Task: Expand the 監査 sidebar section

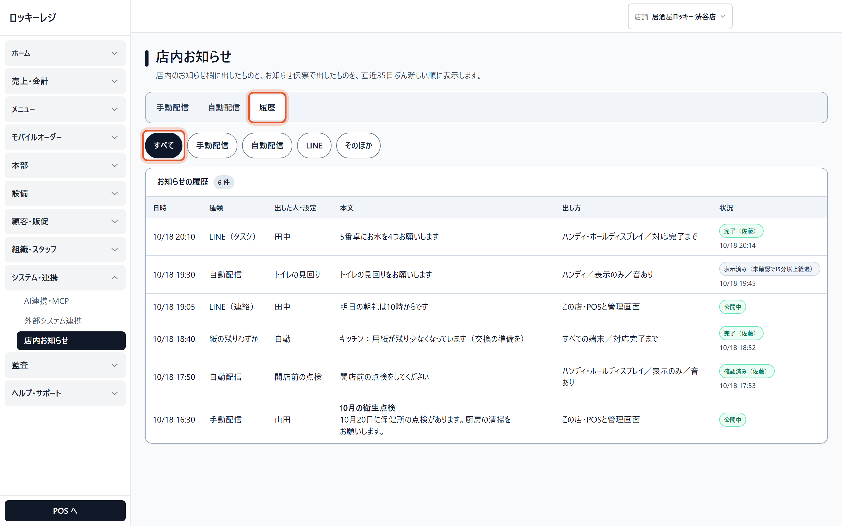Action: click(65, 365)
